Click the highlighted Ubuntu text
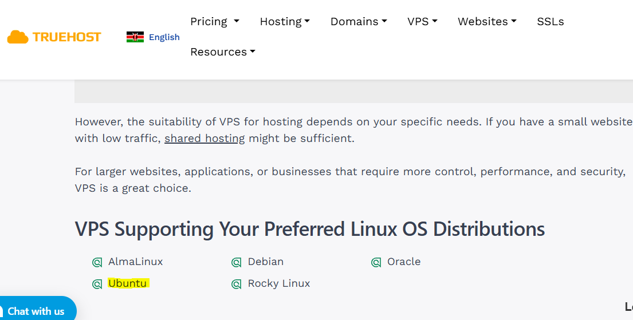Image resolution: width=633 pixels, height=320 pixels. 128,283
